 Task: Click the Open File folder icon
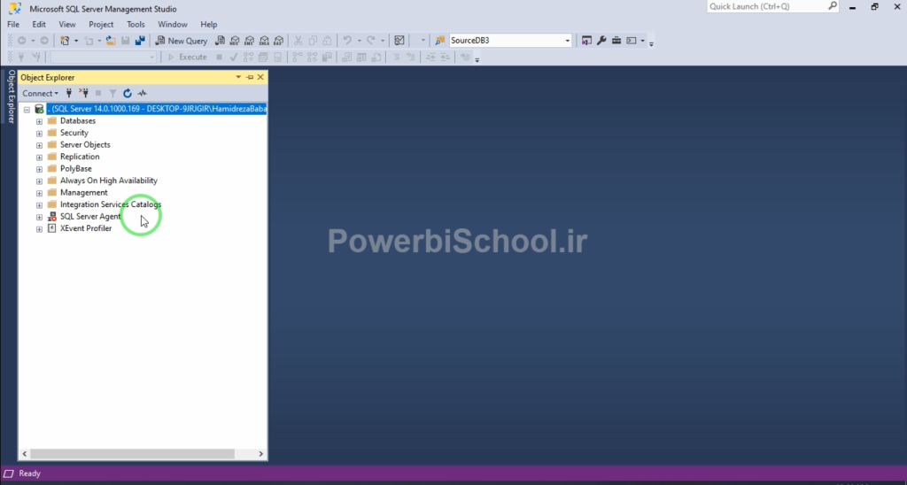(x=110, y=41)
